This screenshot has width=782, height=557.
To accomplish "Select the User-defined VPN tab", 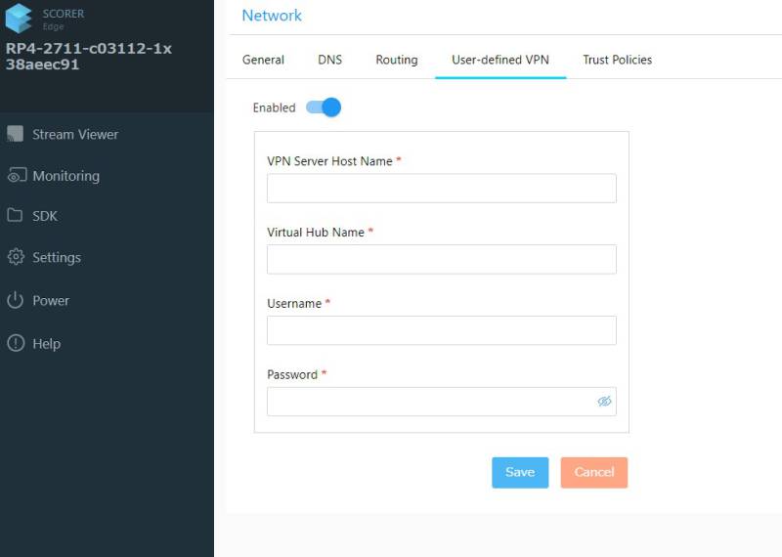I will pyautogui.click(x=500, y=60).
